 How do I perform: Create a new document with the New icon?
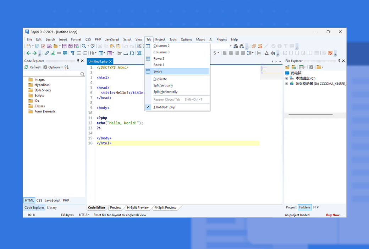[x=28, y=46]
